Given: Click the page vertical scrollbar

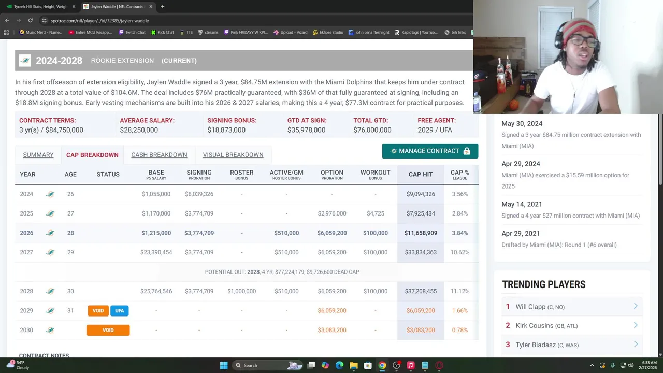Looking at the screenshot, I should [x=660, y=150].
